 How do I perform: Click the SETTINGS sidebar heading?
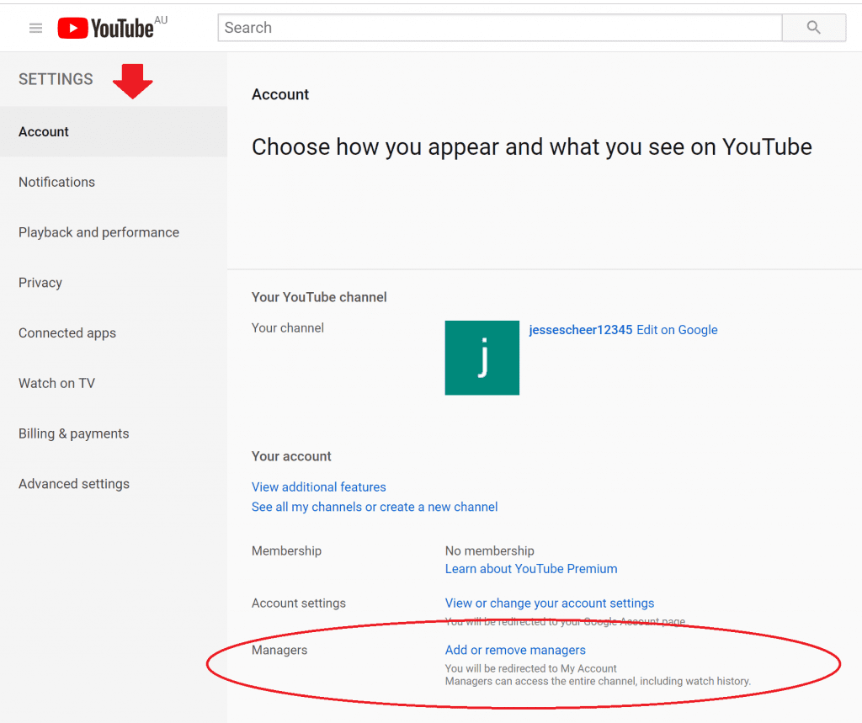click(56, 79)
